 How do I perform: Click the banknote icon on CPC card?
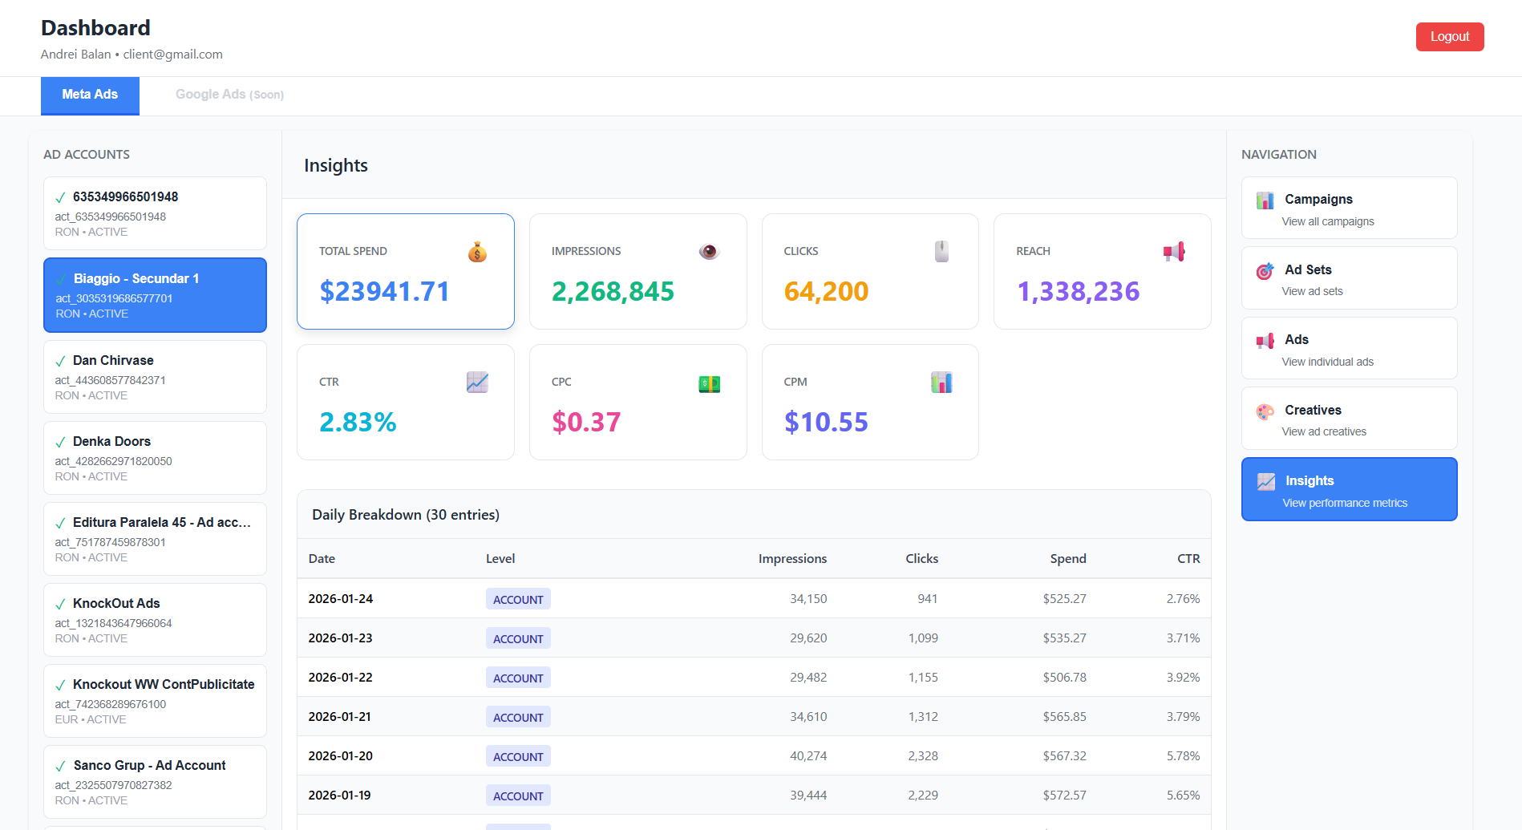coord(709,384)
